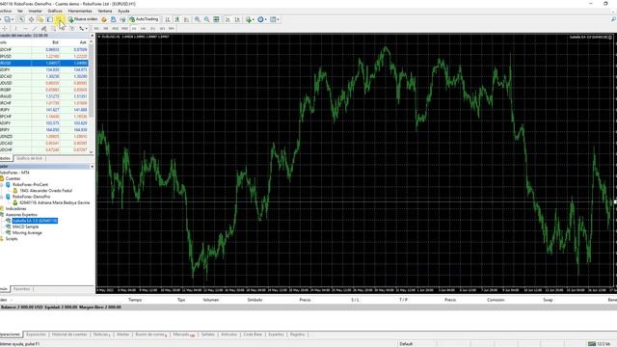Open the Historial de cuentas tab
This screenshot has height=347, width=617.
pyautogui.click(x=69, y=334)
